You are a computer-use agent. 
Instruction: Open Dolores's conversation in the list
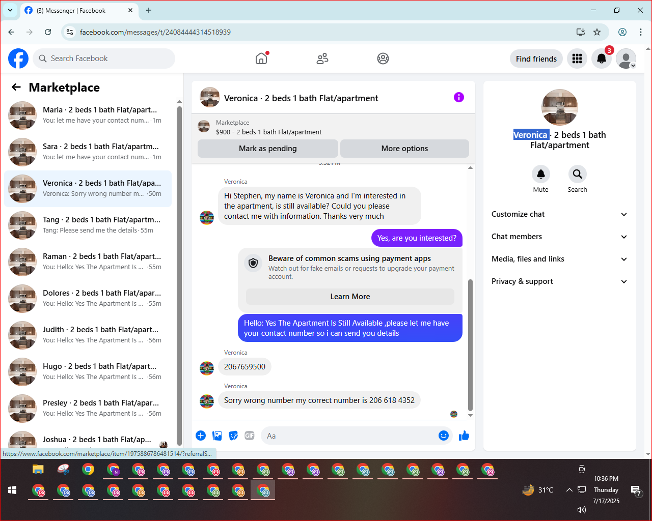point(88,299)
